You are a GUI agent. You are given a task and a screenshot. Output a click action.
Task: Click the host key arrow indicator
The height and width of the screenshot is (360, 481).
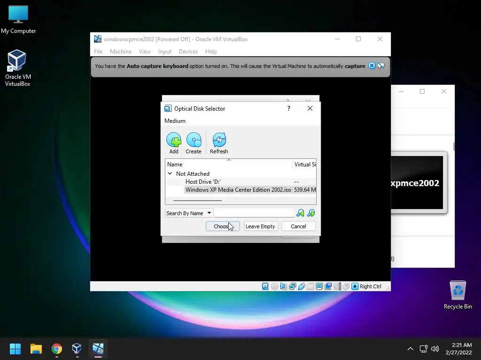[355, 286]
